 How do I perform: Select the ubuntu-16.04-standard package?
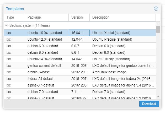[45, 33]
